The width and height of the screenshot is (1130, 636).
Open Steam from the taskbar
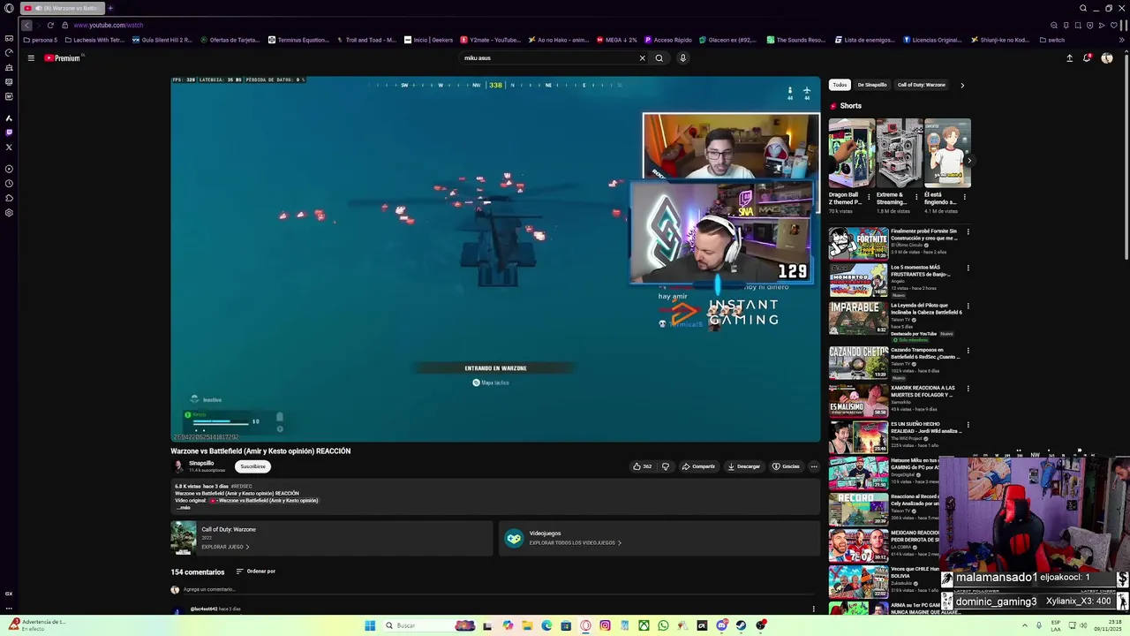pyautogui.click(x=741, y=625)
